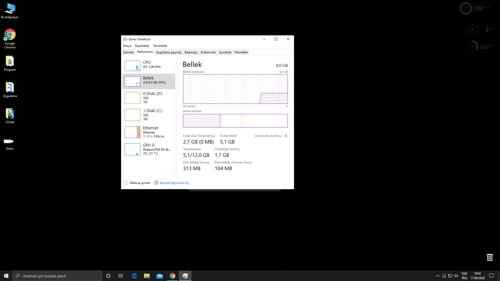This screenshot has width=500, height=281.
Task: Click Kaynak İzleyicisini Aç link
Action: coord(174,183)
